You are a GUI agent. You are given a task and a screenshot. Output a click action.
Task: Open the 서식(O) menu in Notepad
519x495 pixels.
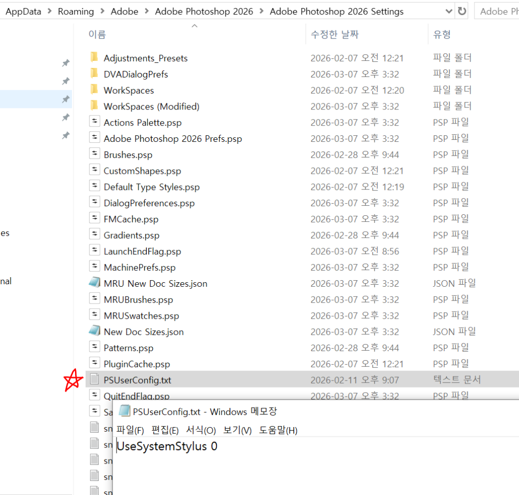pyautogui.click(x=201, y=430)
